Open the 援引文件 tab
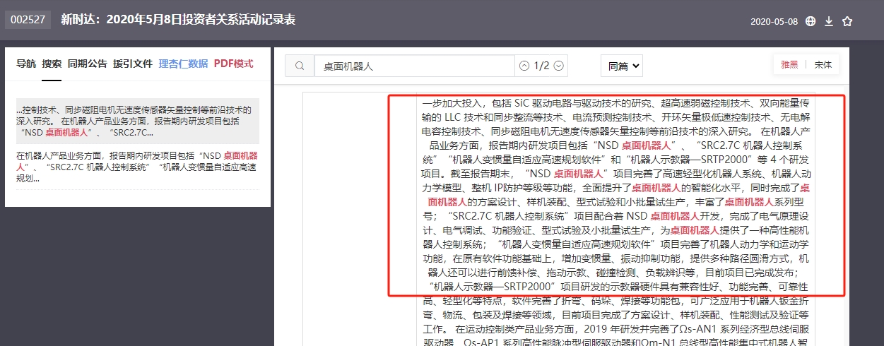Screen dimensions: 884x346 (x=133, y=64)
